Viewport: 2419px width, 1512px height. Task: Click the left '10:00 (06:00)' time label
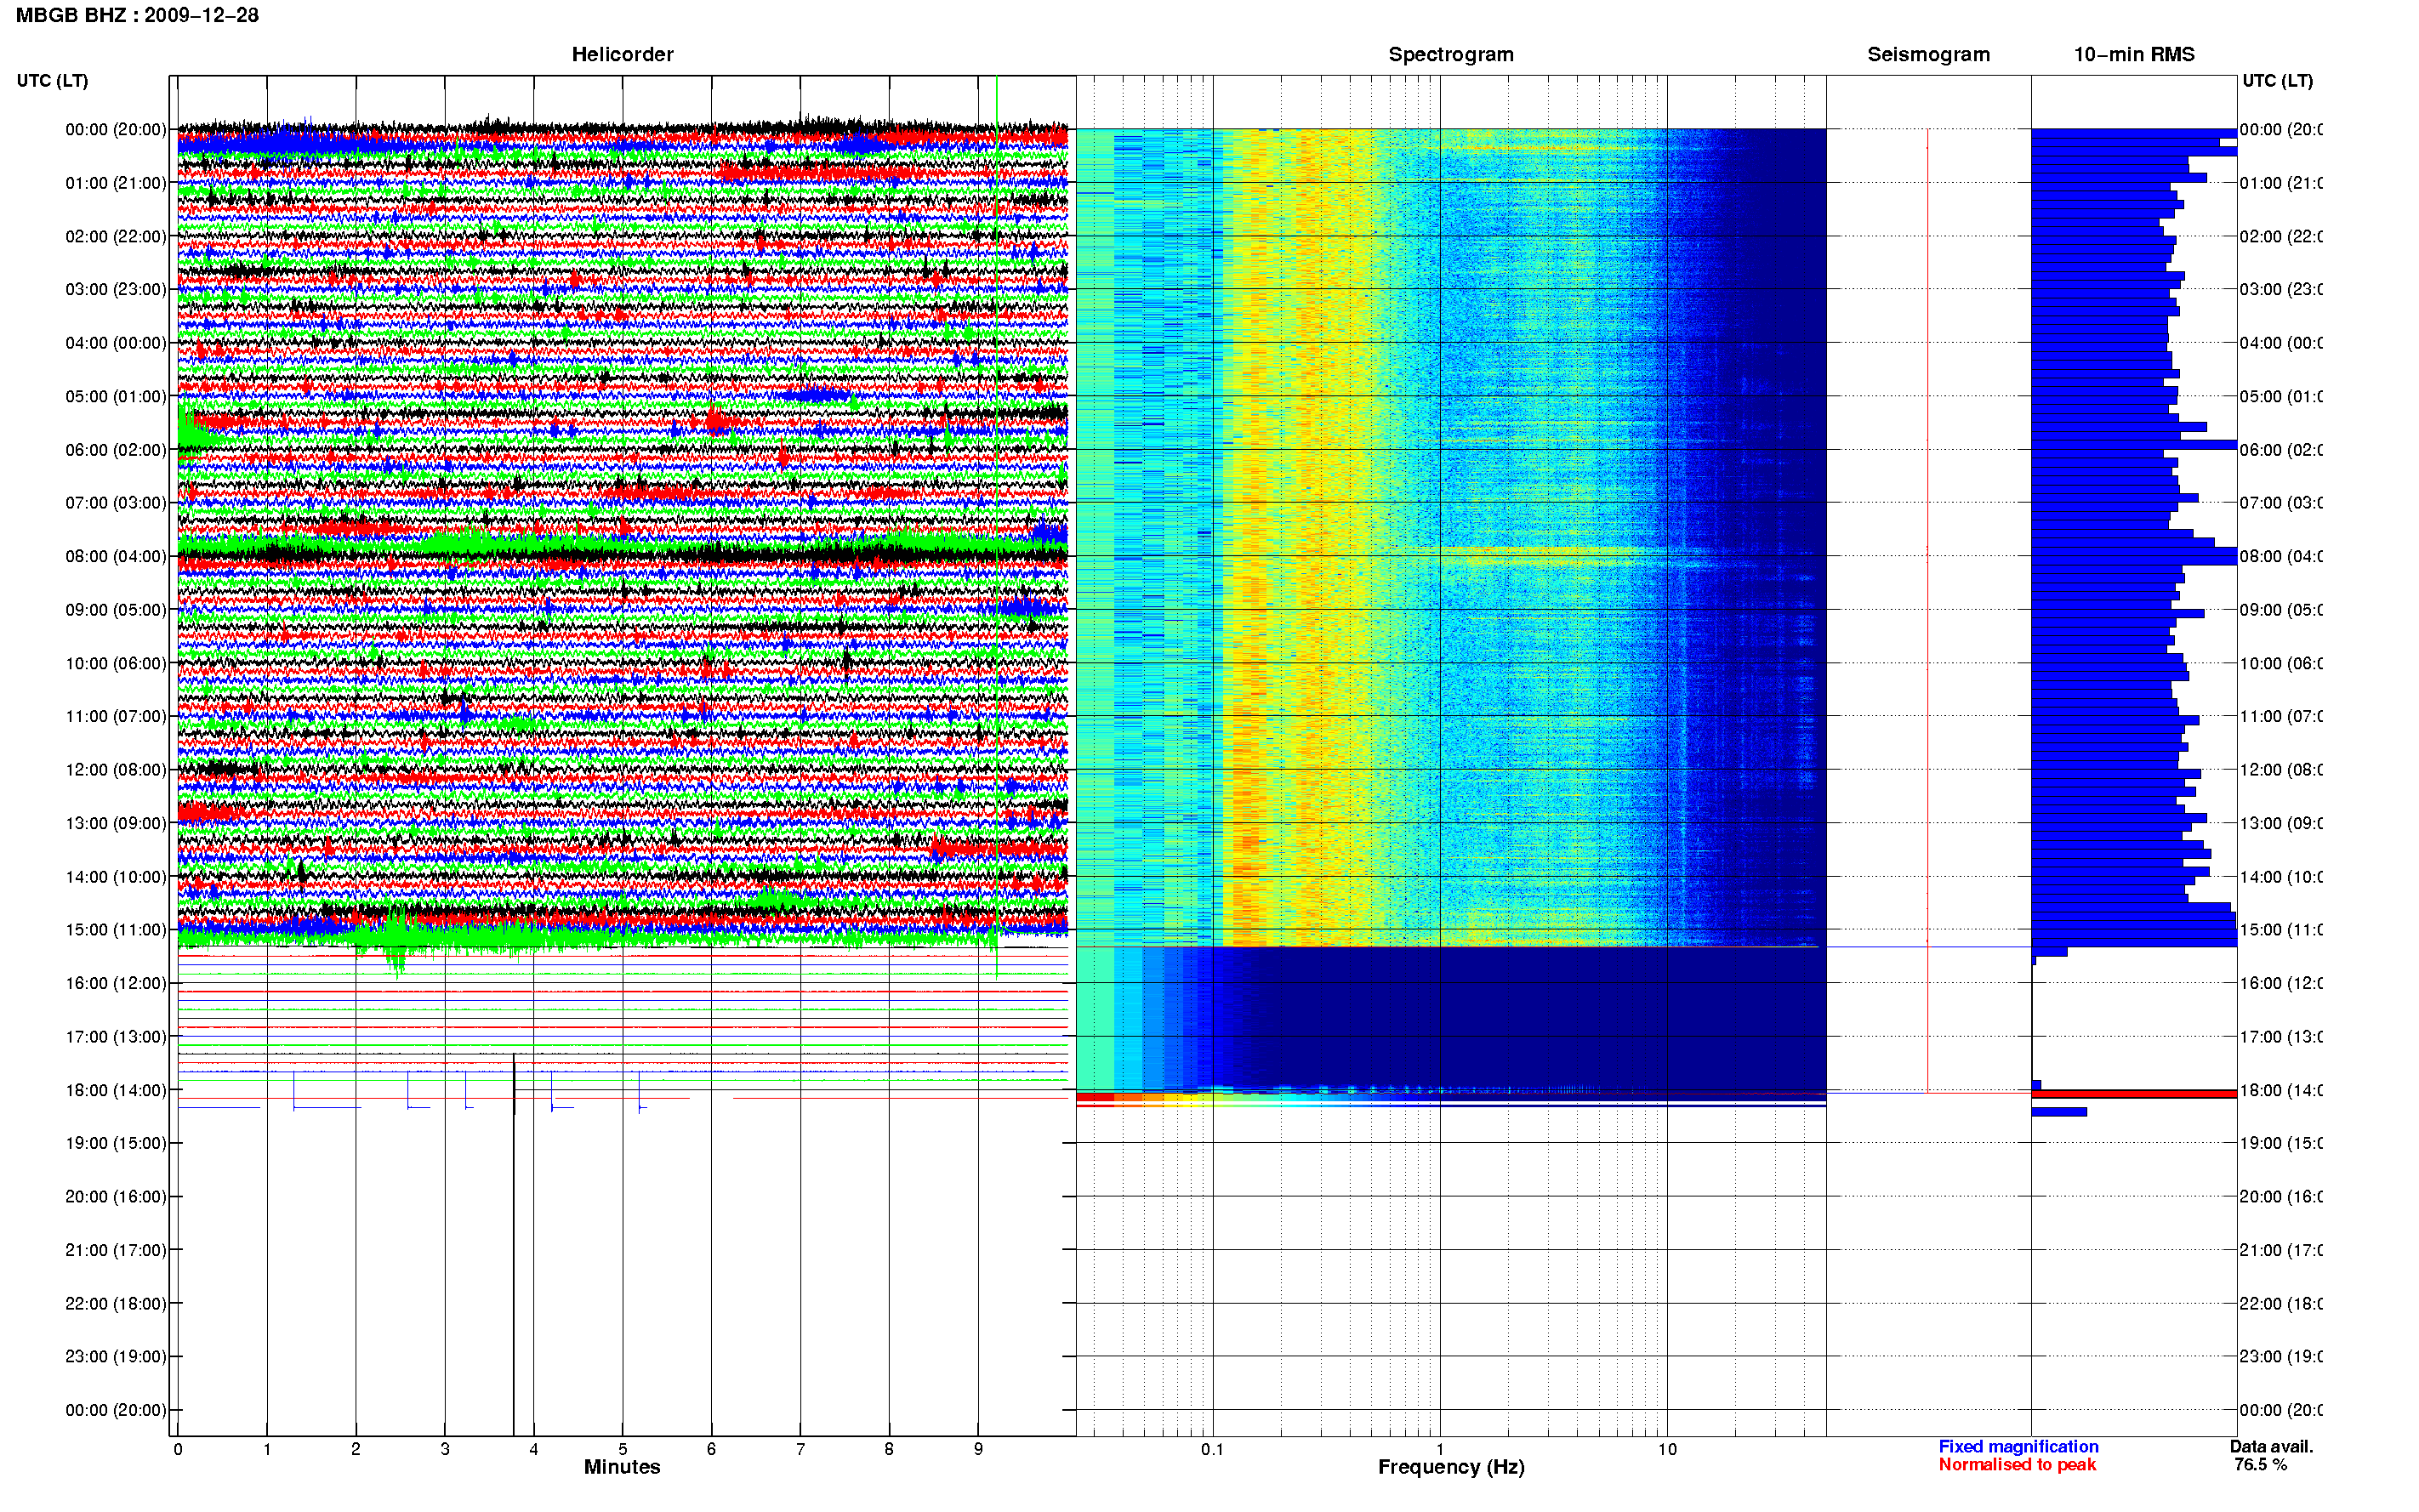tap(115, 663)
